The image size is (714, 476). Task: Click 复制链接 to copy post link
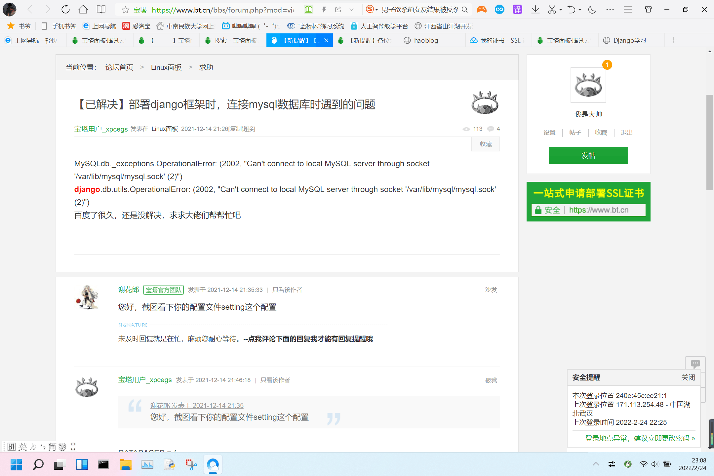[x=242, y=129]
